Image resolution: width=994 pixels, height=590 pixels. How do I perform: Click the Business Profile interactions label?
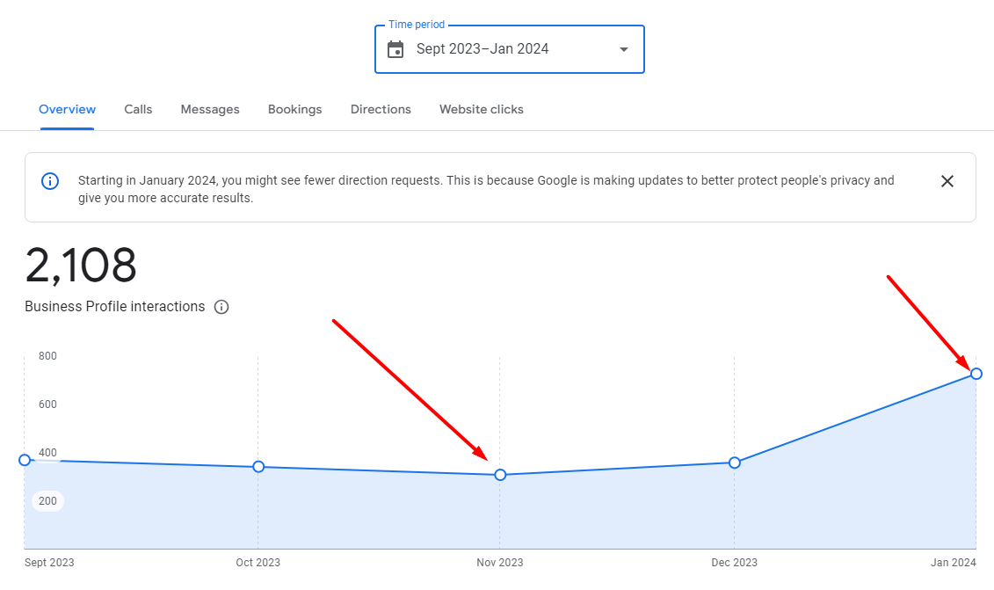115,307
